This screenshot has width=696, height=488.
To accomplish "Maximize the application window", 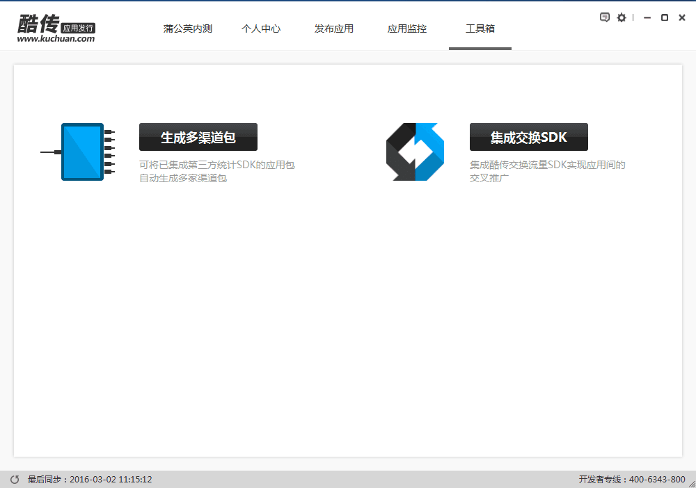I will pyautogui.click(x=665, y=17).
